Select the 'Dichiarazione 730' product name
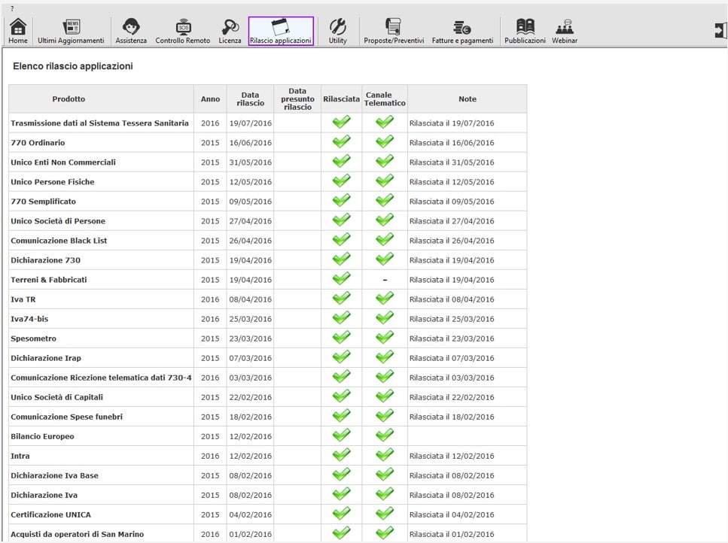728x543 pixels. click(45, 260)
